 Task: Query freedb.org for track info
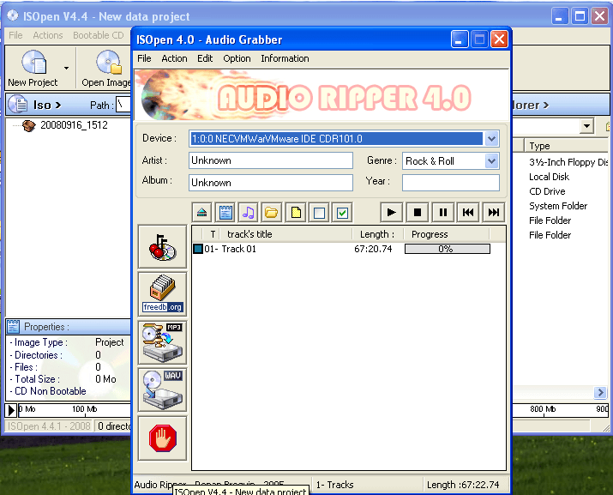[x=162, y=294]
